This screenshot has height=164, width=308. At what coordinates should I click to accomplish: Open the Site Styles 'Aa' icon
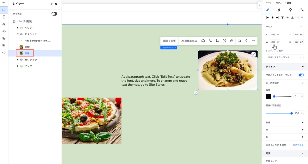[4, 31]
